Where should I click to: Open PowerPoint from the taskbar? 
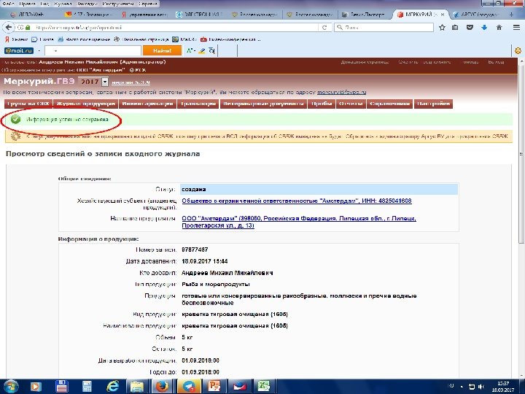coord(214,387)
